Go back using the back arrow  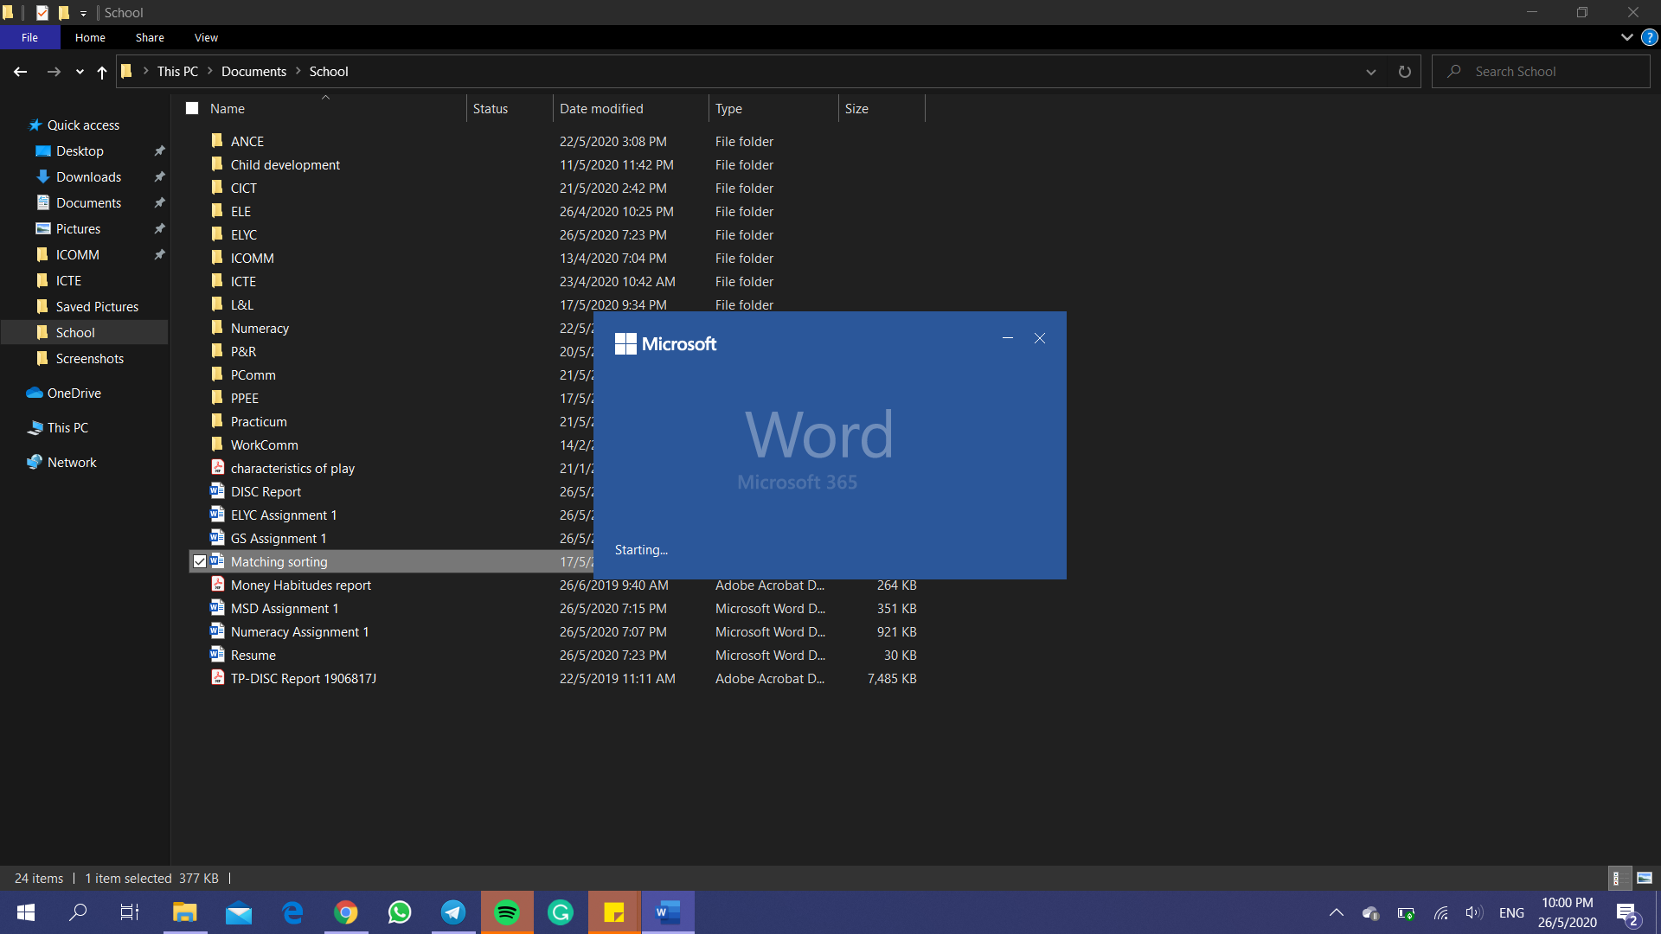[x=20, y=72]
